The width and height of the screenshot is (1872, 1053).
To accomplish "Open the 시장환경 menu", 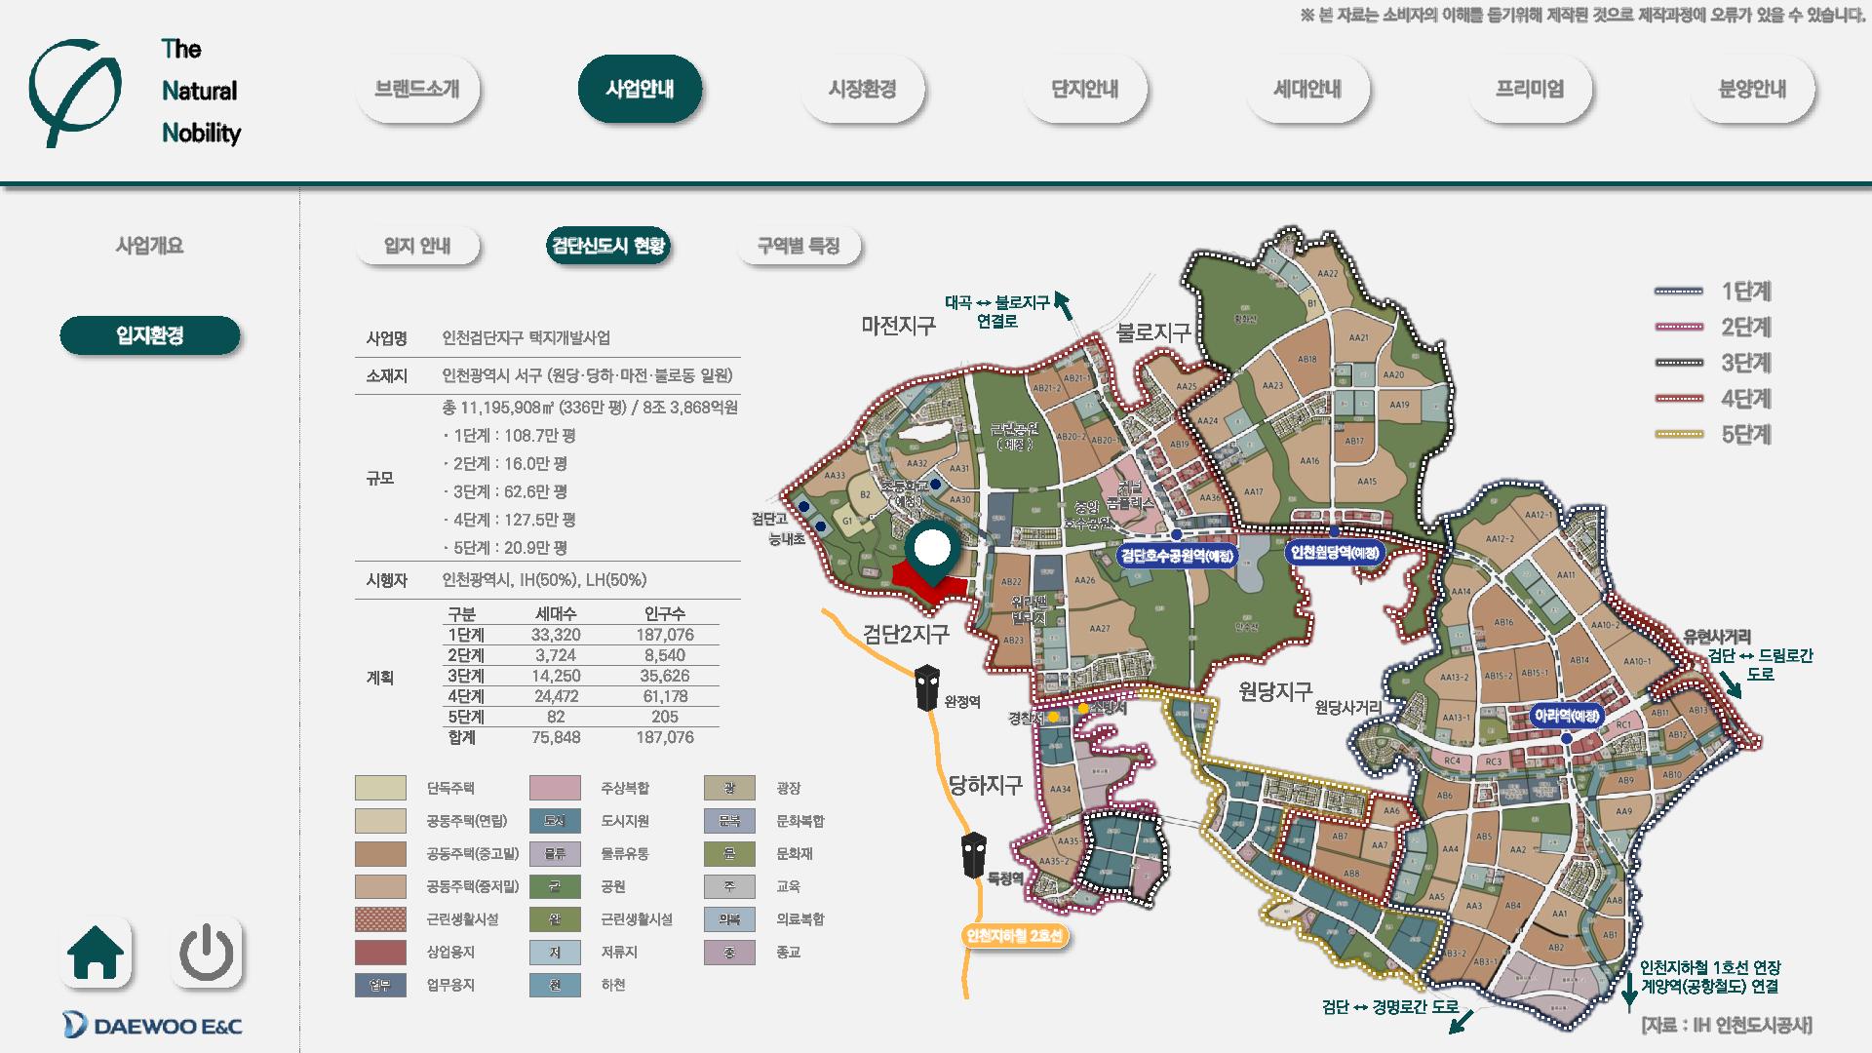I will [862, 90].
